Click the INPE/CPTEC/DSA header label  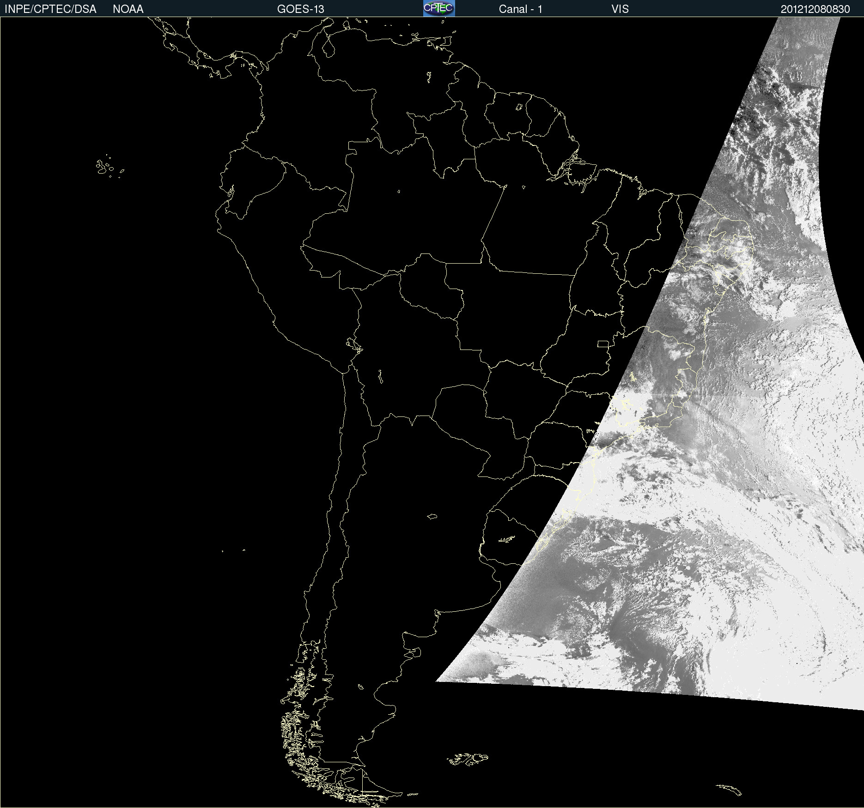pos(50,9)
